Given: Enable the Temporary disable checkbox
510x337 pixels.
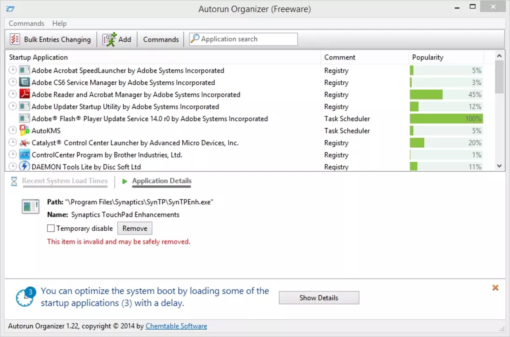Looking at the screenshot, I should coord(51,228).
